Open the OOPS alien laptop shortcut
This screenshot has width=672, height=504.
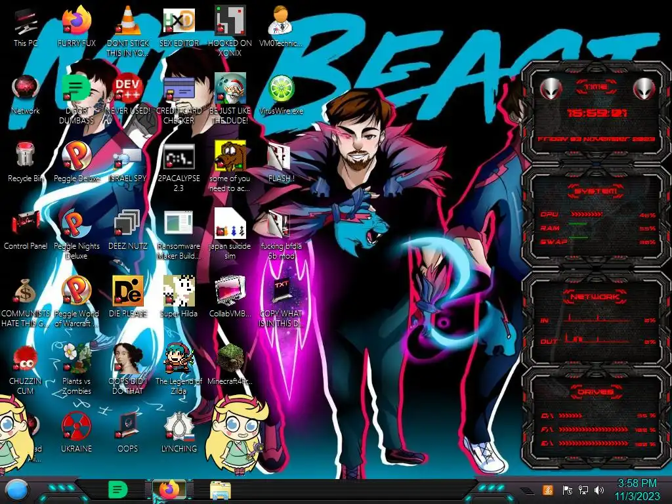click(x=128, y=434)
